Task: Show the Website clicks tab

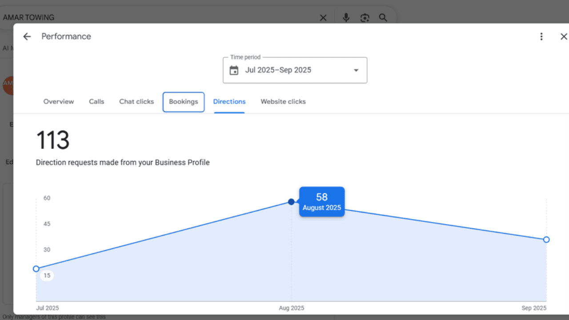Action: click(x=283, y=102)
